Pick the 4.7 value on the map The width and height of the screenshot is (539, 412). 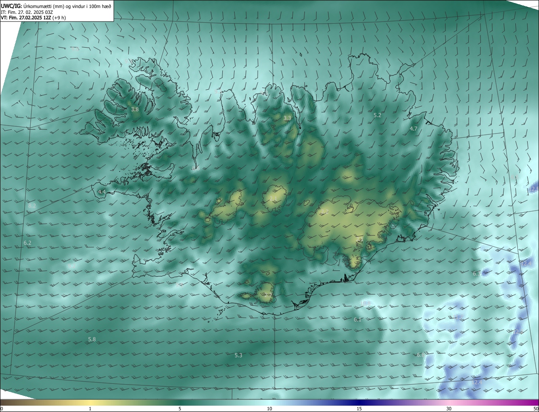414,129
